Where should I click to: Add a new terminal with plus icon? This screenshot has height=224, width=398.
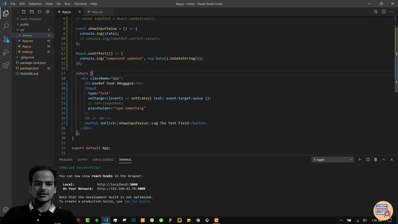[x=359, y=159]
